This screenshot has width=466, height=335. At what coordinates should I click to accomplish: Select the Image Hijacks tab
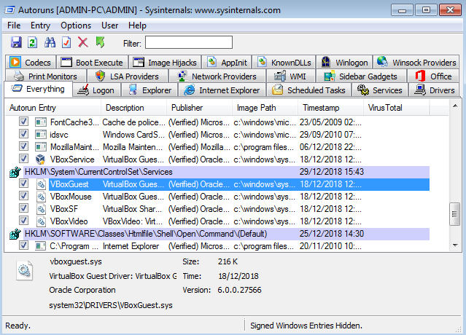166,63
